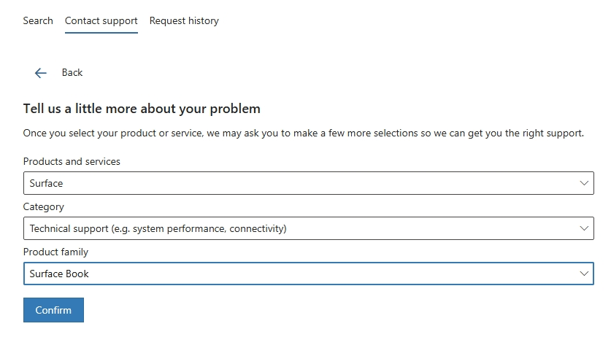Click the left-pointing back arrow icon
Screen dimensions: 611x337
click(x=41, y=73)
